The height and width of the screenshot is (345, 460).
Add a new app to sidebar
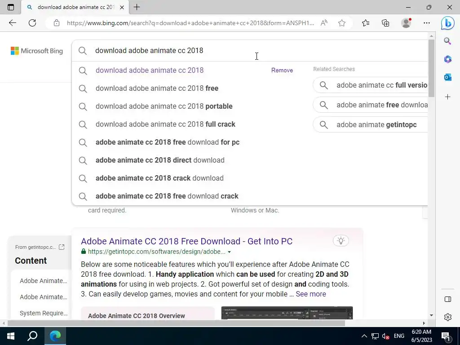[x=447, y=97]
